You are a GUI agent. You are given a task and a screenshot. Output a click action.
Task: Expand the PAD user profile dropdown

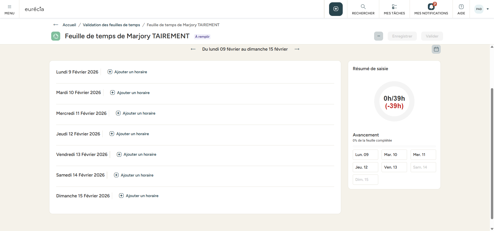(x=488, y=9)
